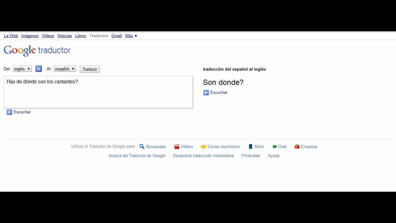Click the heading 'traducción del español al inglés'
Viewport: 396px width, 223px height.
pyautogui.click(x=234, y=69)
